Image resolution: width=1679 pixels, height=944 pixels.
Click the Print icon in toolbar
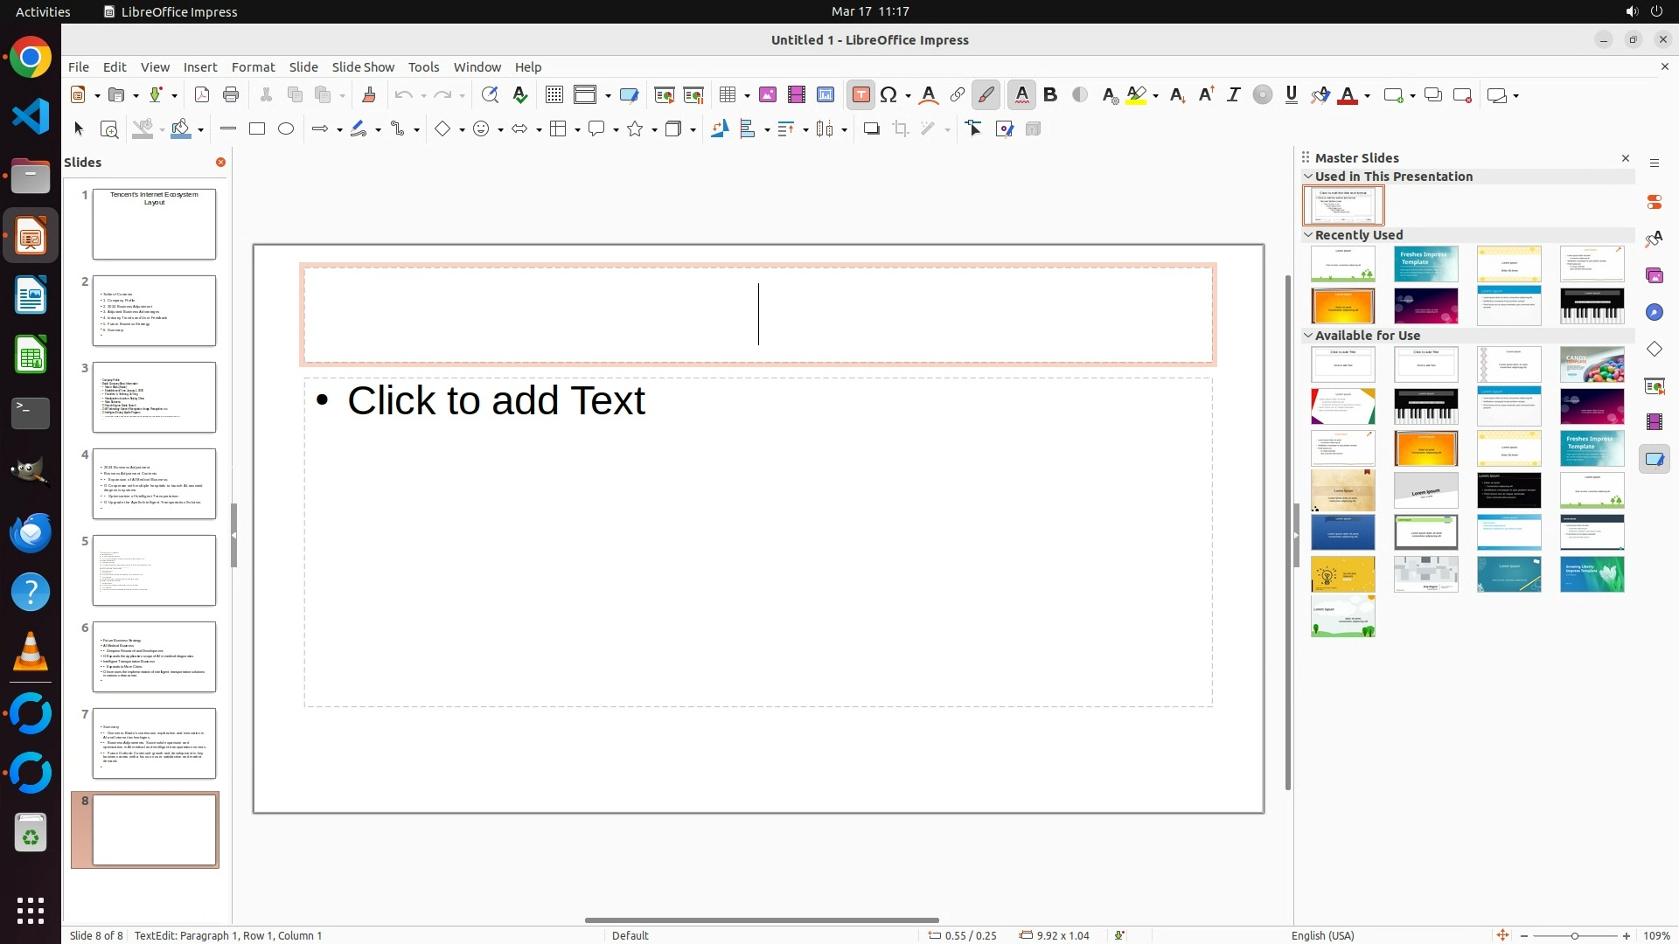(x=231, y=95)
